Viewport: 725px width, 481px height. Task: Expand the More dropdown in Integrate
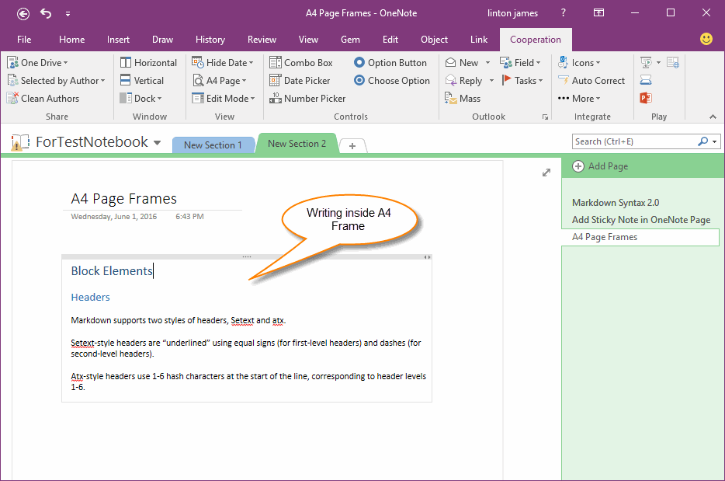(579, 99)
